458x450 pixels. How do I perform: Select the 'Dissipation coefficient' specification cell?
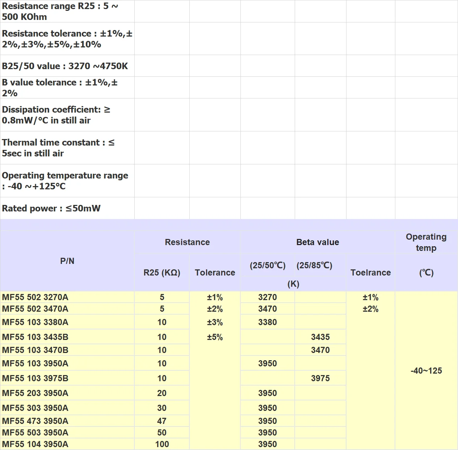pos(67,115)
